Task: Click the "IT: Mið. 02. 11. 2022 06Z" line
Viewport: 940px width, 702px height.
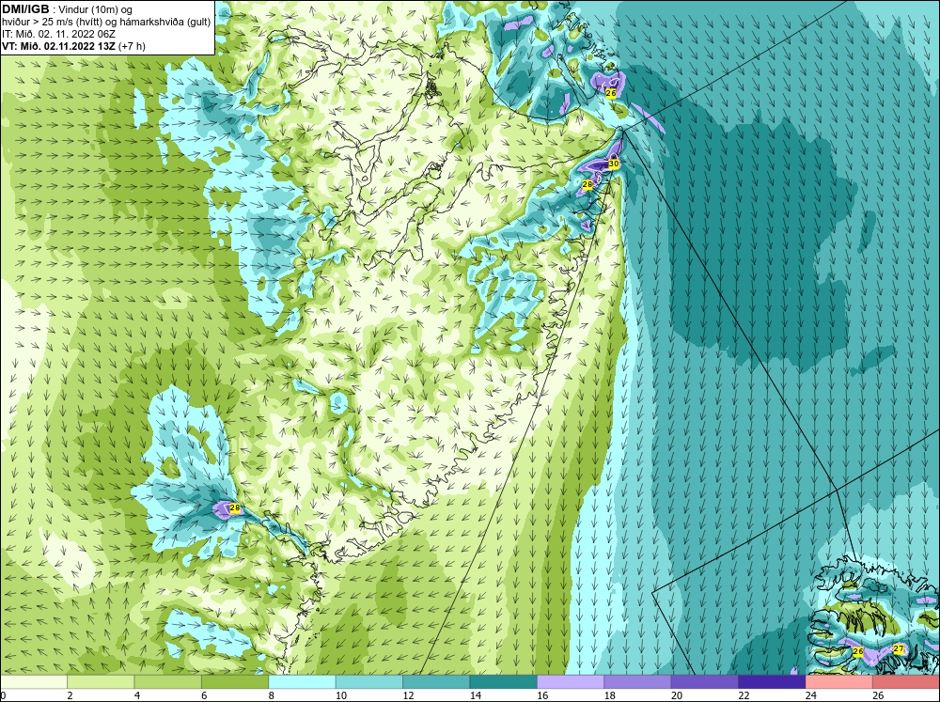Action: tap(58, 34)
